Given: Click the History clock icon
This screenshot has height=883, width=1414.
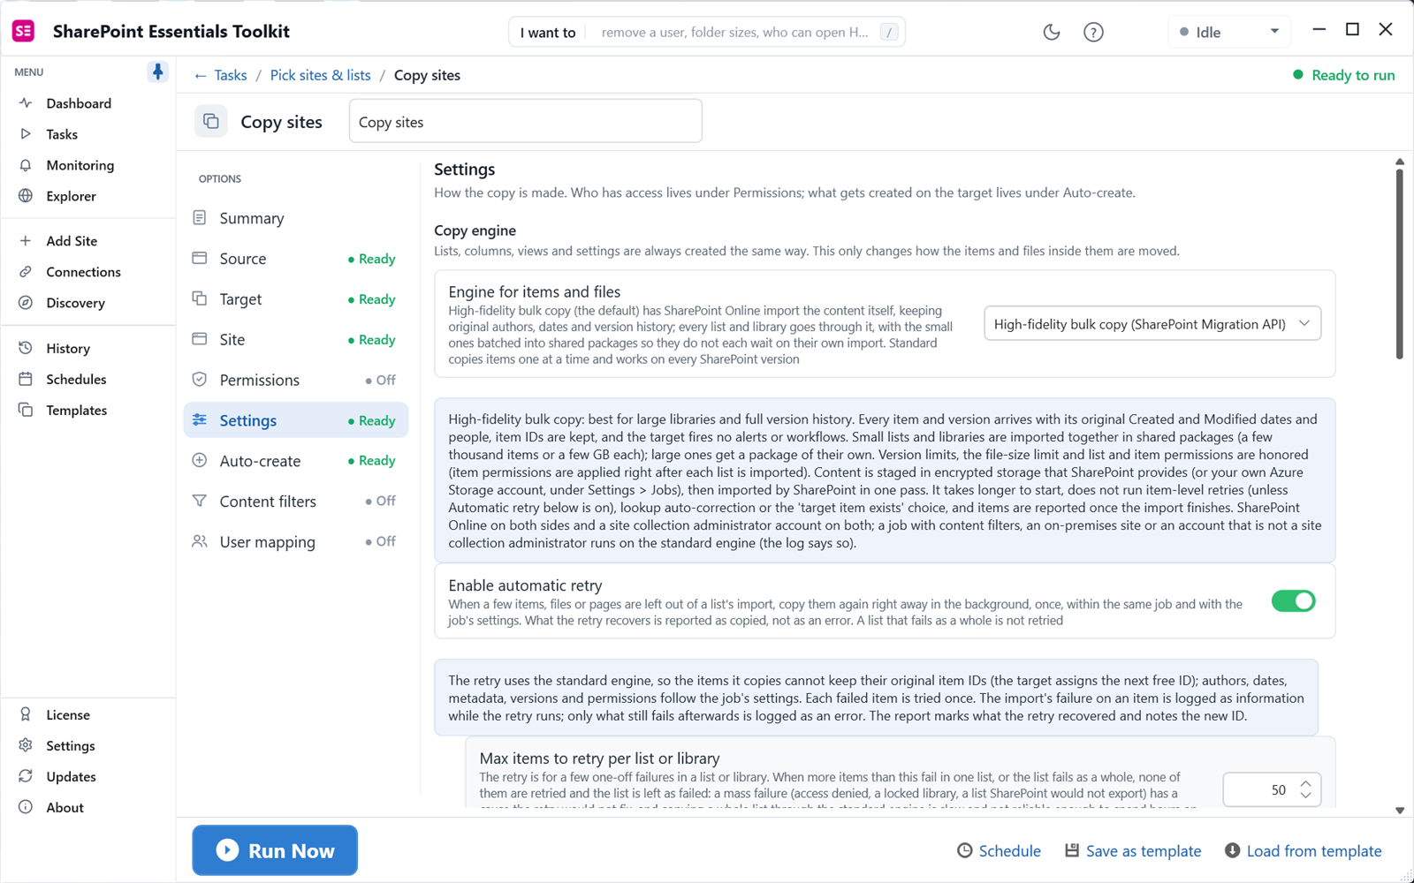Looking at the screenshot, I should tap(26, 348).
